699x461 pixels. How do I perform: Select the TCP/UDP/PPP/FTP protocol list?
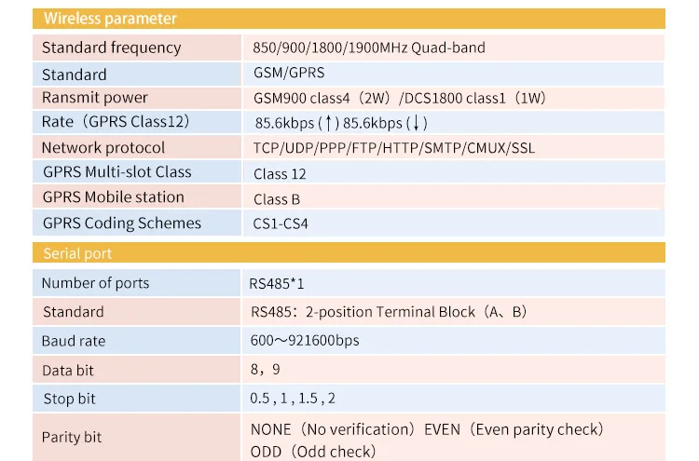coord(394,148)
